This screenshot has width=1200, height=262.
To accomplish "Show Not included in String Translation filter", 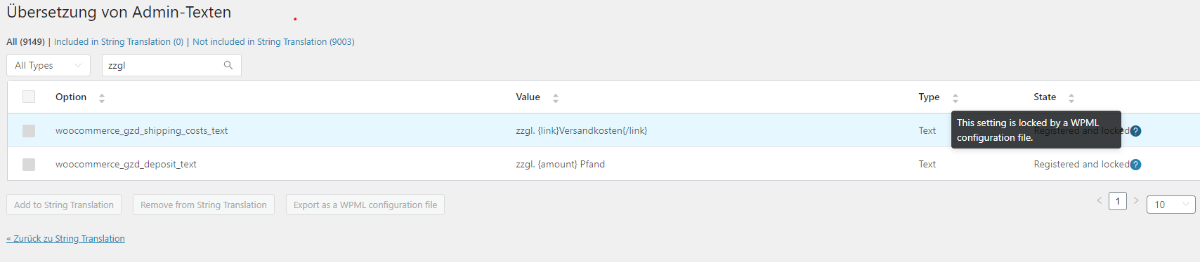I will 273,42.
